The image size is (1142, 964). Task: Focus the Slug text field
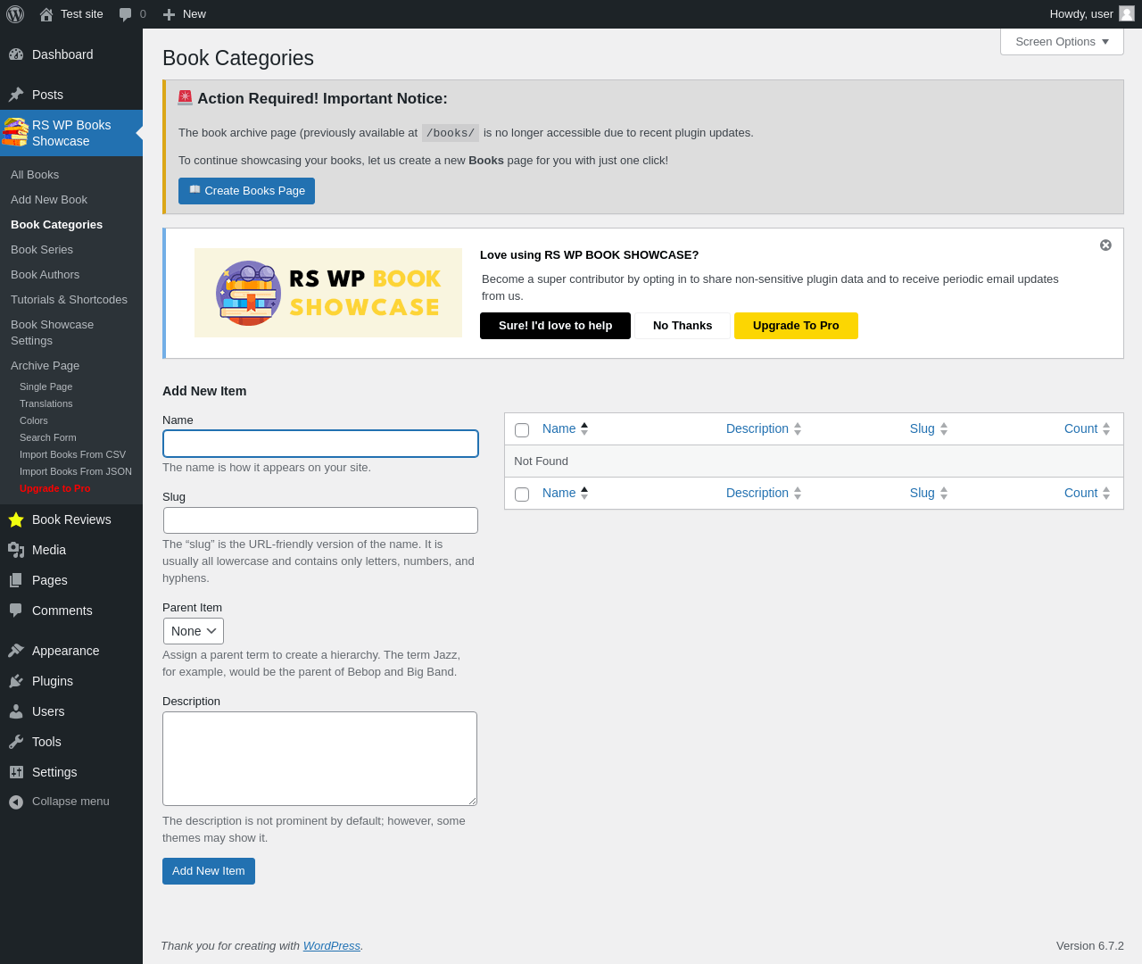[320, 520]
